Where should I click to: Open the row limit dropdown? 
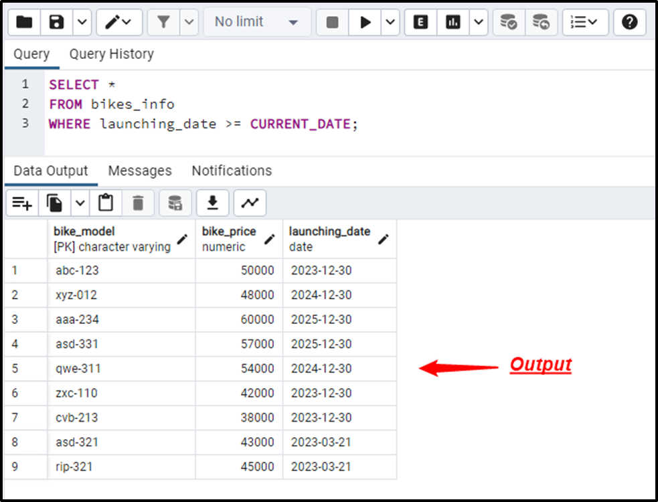click(256, 21)
